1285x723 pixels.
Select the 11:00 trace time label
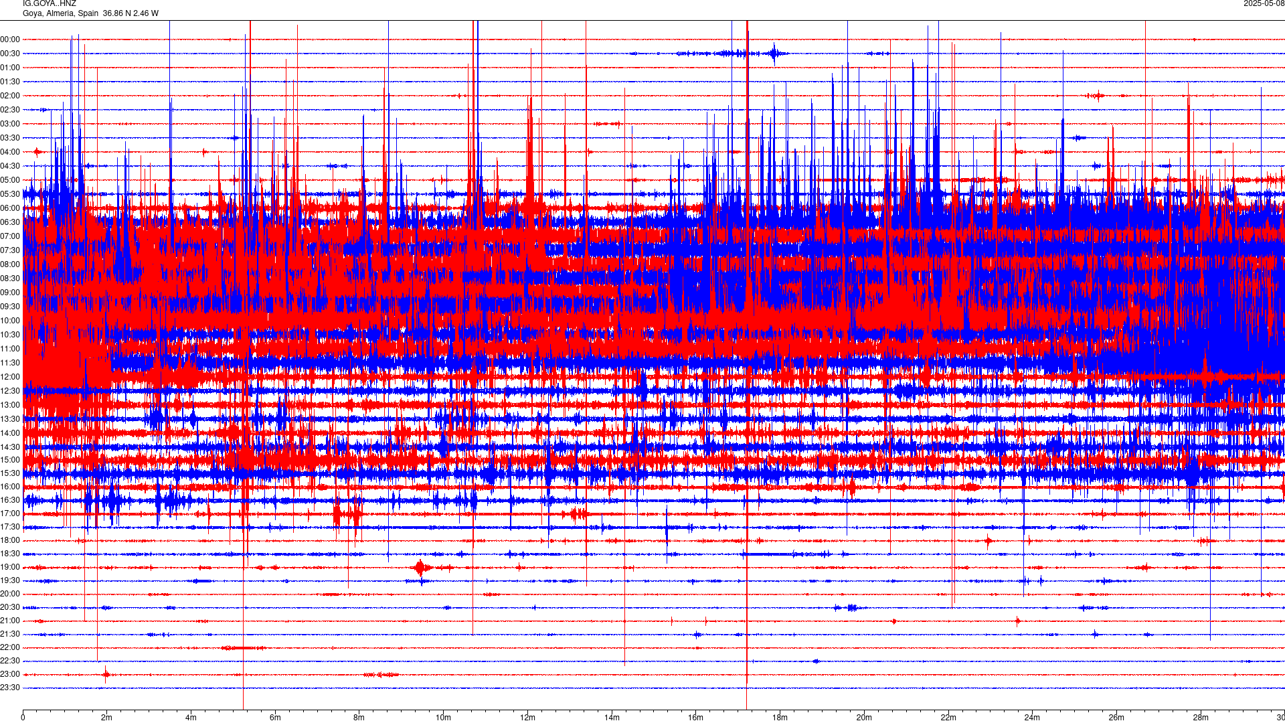point(10,349)
